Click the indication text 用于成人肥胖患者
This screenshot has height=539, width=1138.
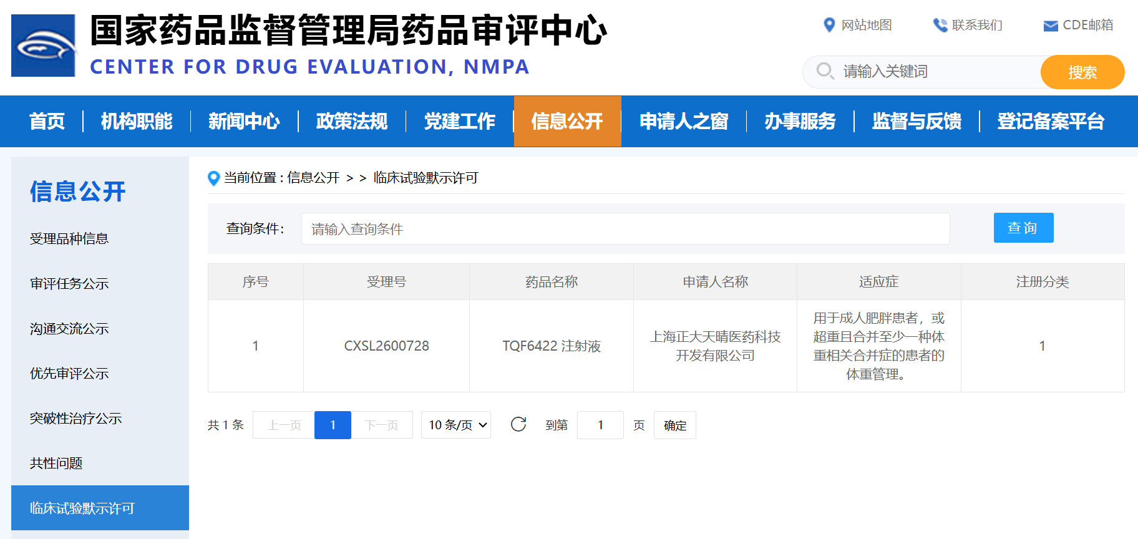click(x=879, y=346)
